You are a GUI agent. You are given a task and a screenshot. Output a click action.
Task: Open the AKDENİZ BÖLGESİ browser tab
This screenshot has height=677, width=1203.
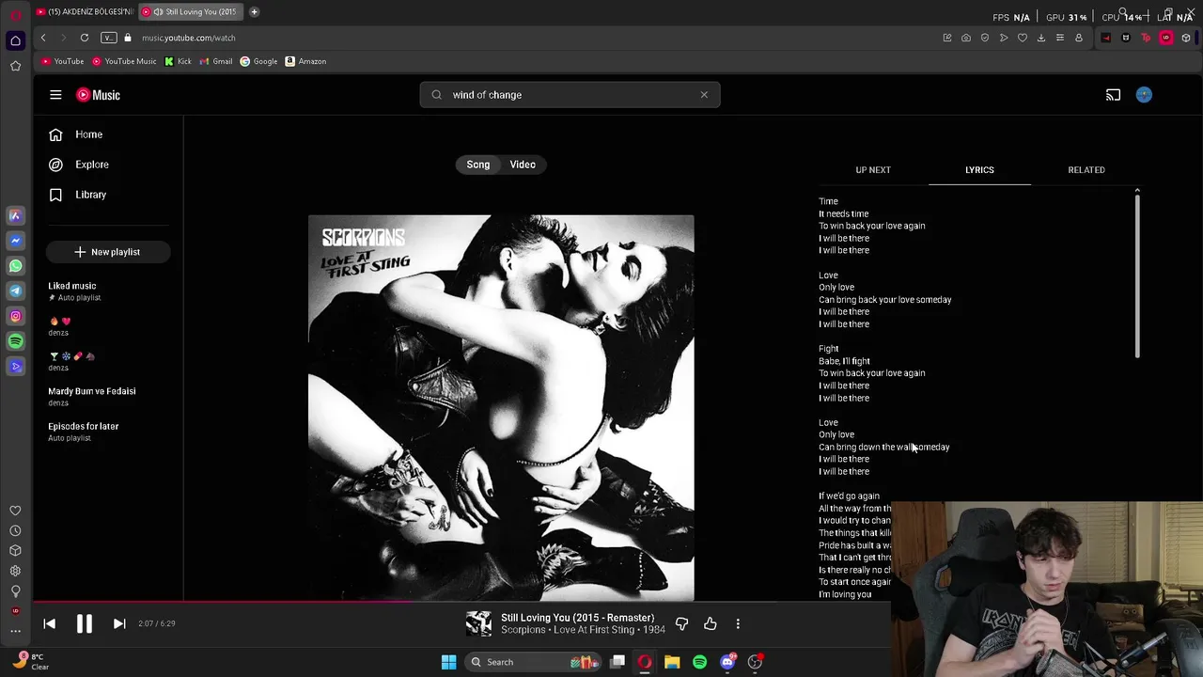(85, 12)
